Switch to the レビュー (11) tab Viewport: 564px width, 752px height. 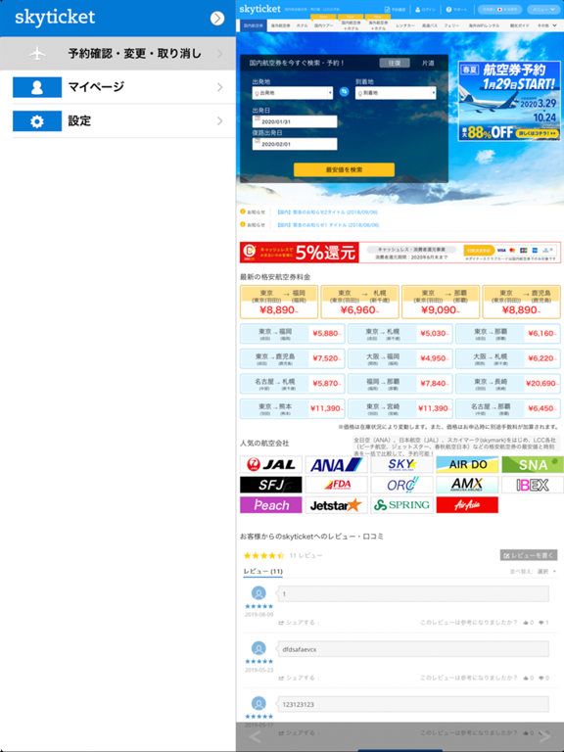point(262,572)
